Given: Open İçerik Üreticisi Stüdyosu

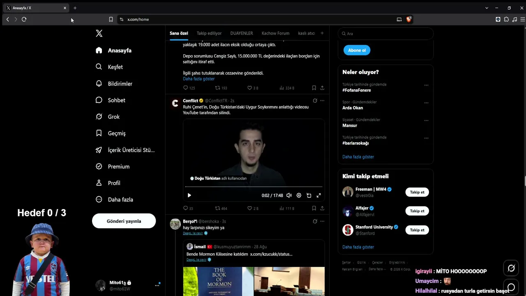Looking at the screenshot, I should 125,150.
